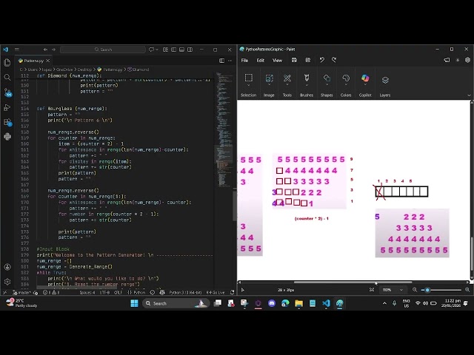Change indentation via Spaces: 4 status item
The height and width of the screenshot is (355, 474).
coord(87,293)
